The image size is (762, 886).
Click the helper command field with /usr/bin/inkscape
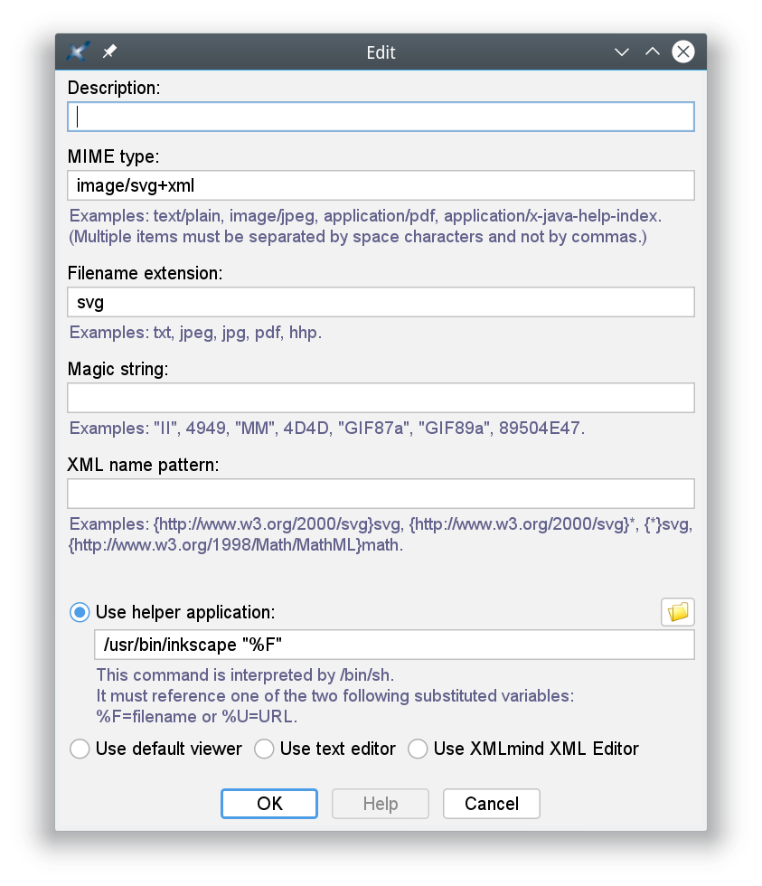(394, 645)
